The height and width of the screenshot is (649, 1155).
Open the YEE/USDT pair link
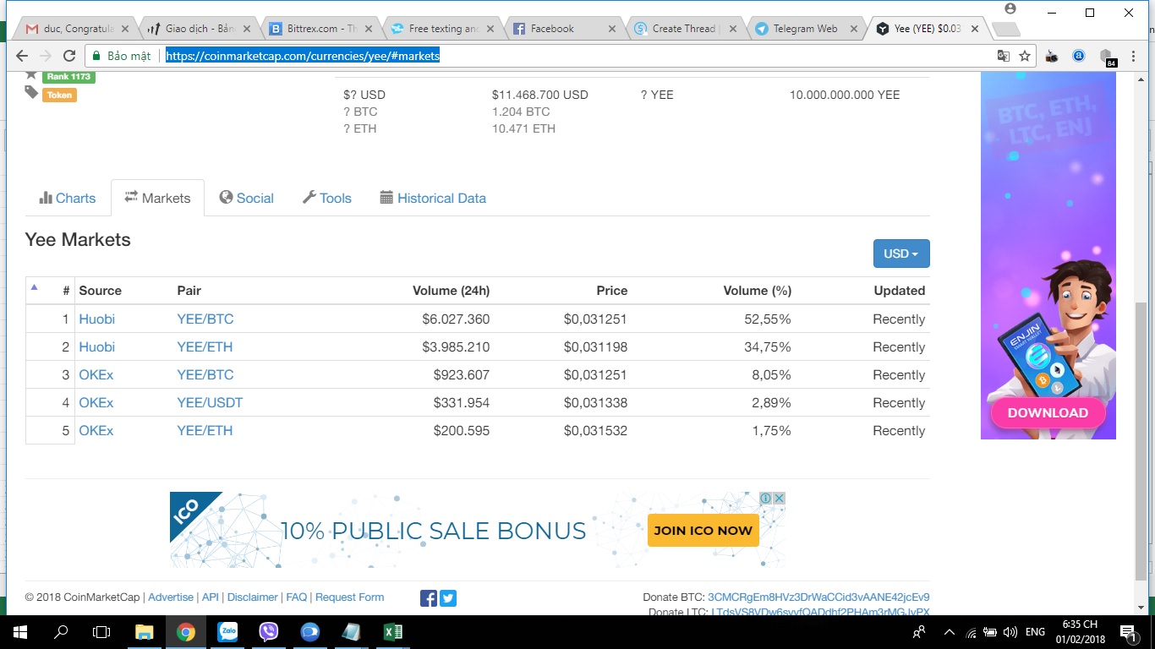point(210,403)
